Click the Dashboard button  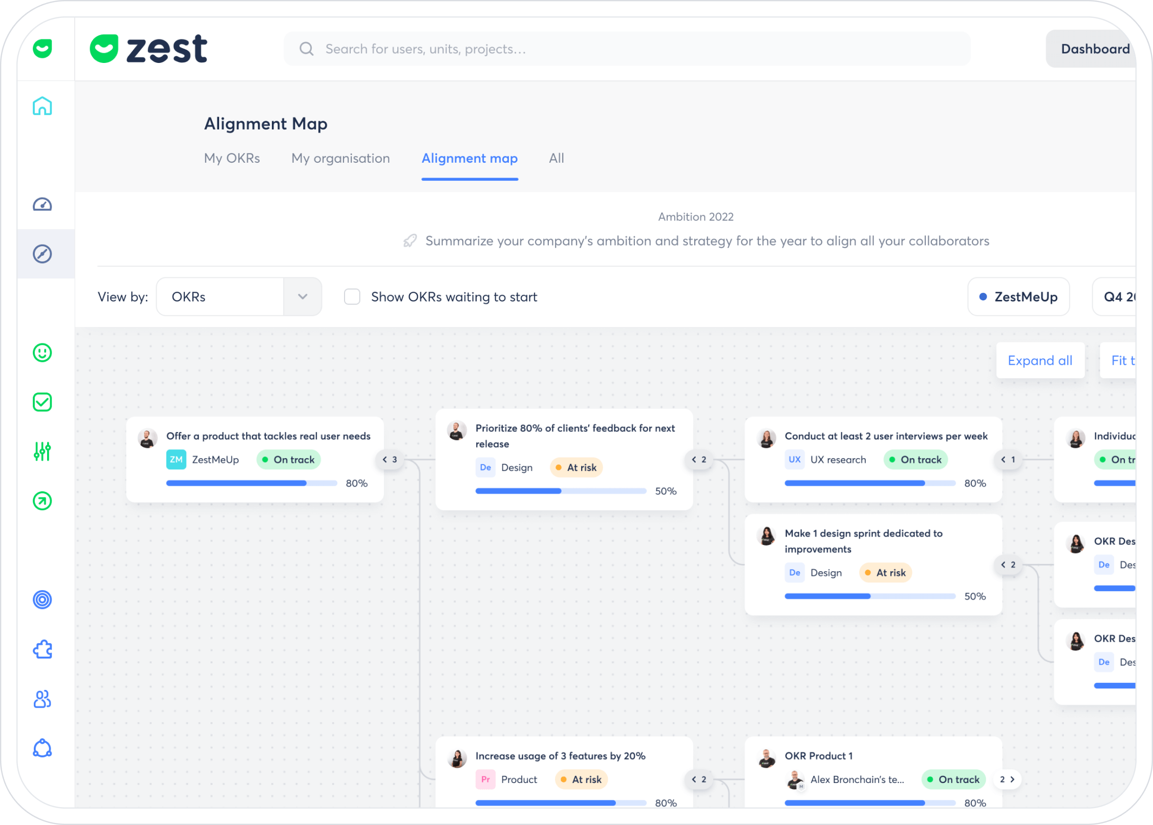pyautogui.click(x=1095, y=49)
